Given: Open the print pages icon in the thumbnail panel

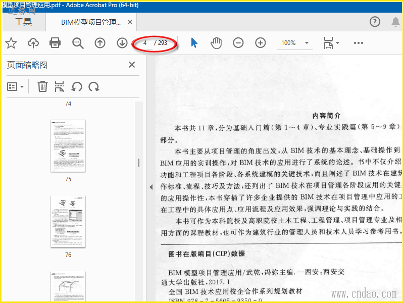Looking at the screenshot, I should coord(59,86).
